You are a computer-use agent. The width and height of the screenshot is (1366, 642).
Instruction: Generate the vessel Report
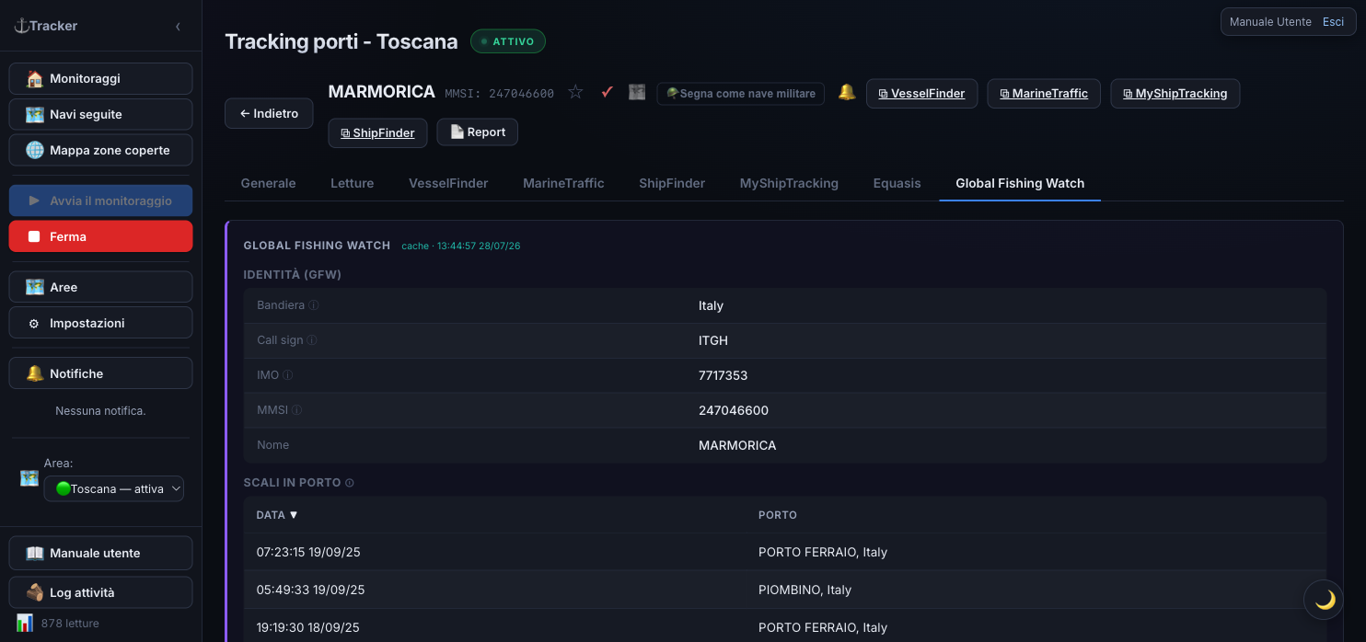tap(478, 132)
